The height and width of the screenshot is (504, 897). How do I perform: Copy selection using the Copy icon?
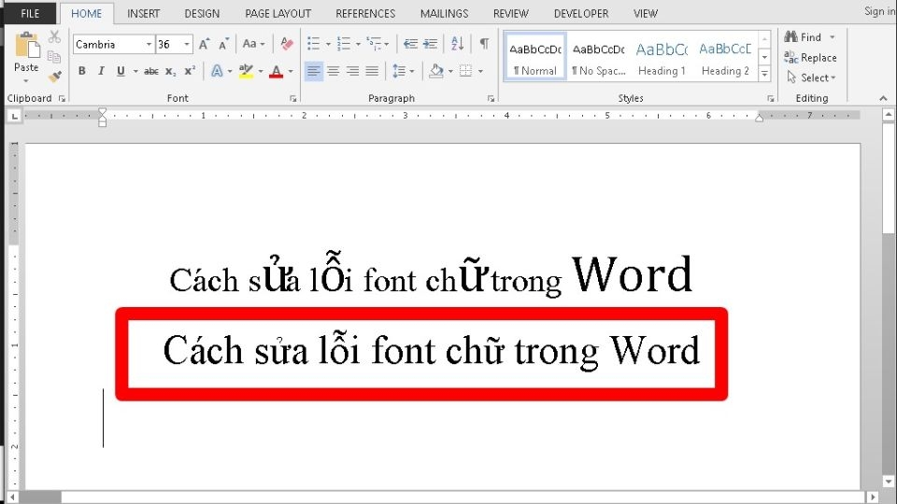[x=54, y=57]
